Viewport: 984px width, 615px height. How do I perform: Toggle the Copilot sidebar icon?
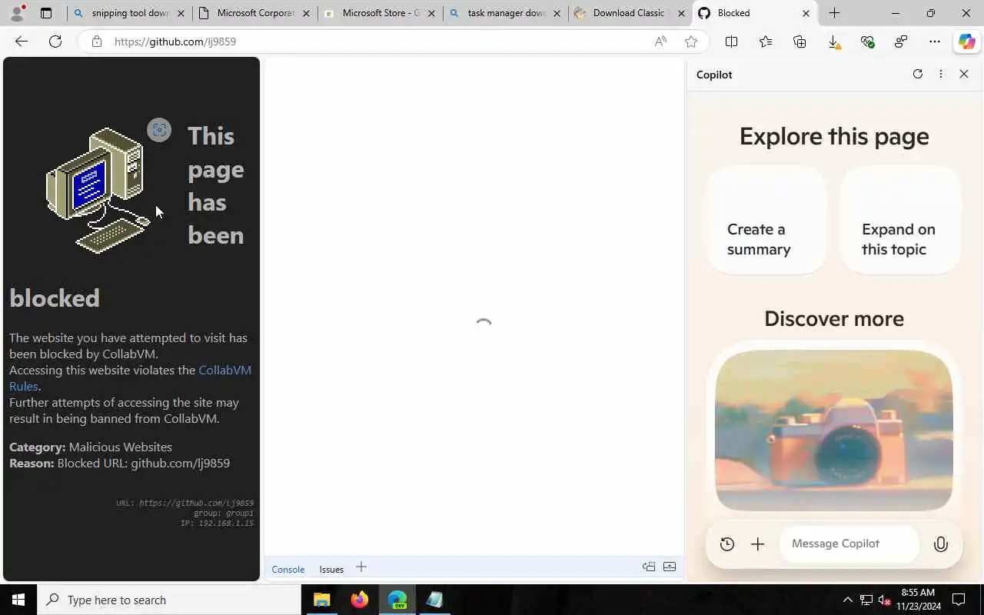click(x=966, y=42)
